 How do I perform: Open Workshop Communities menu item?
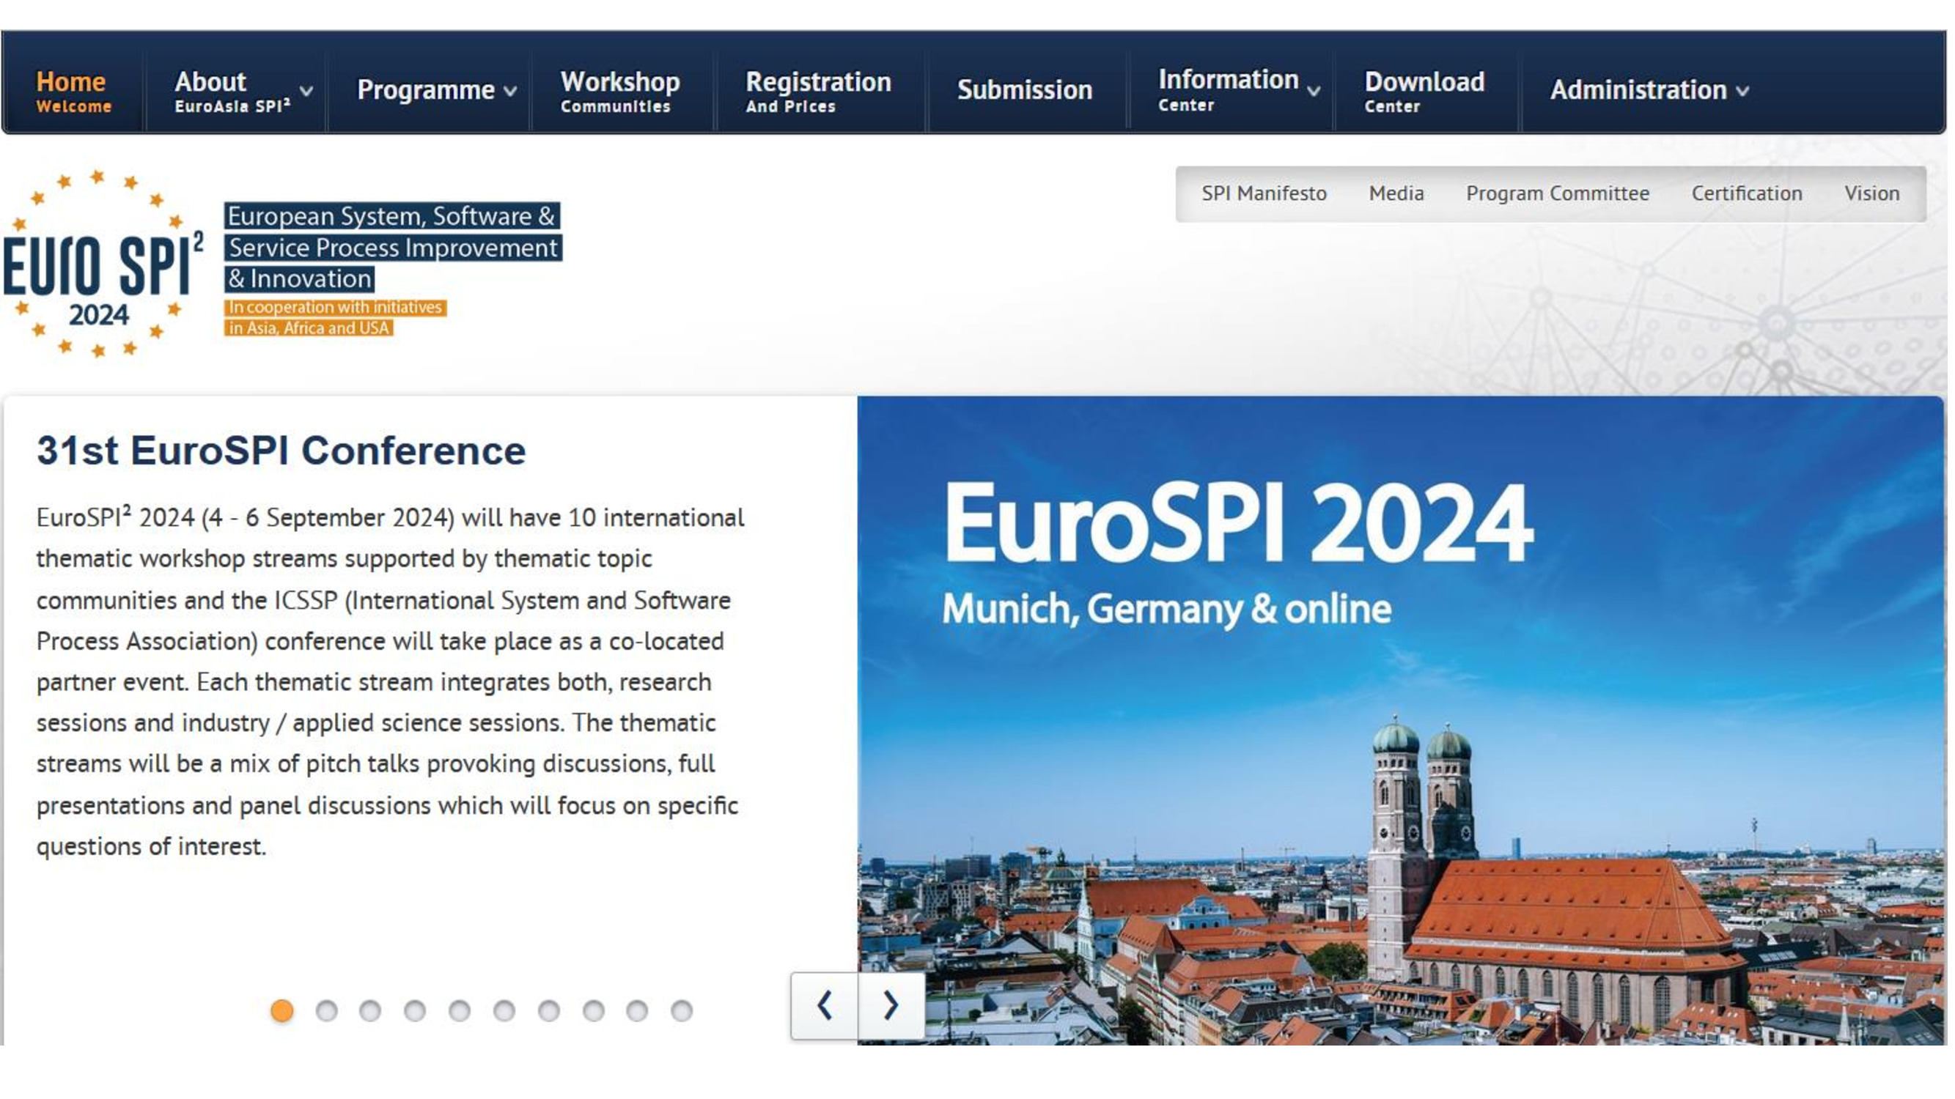620,90
